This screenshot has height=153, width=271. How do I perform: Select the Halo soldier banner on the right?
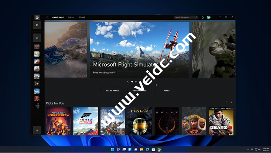click(214, 50)
